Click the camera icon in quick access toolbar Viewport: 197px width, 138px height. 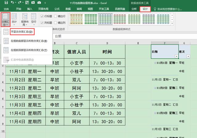coord(39,2)
